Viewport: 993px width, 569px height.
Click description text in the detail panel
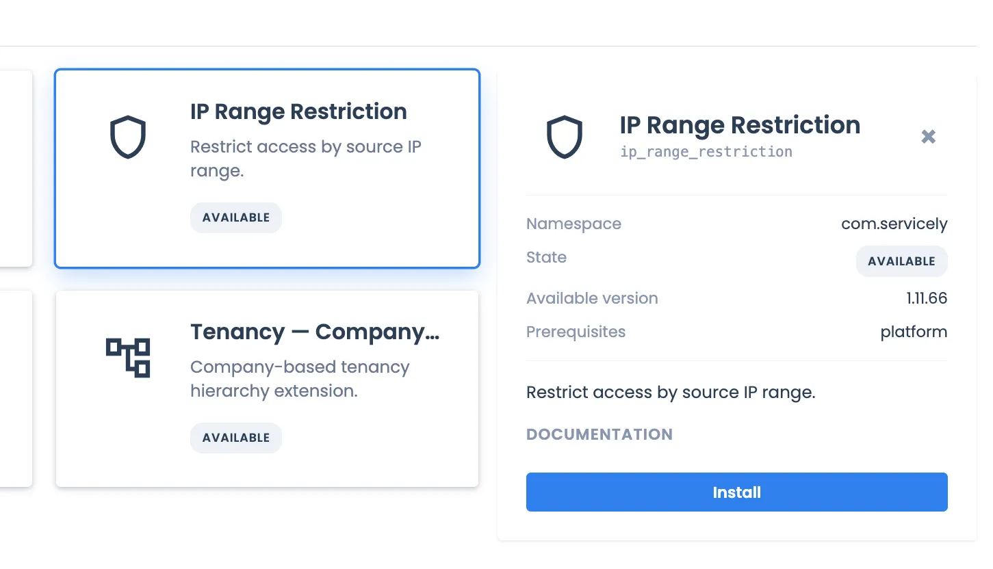(671, 393)
